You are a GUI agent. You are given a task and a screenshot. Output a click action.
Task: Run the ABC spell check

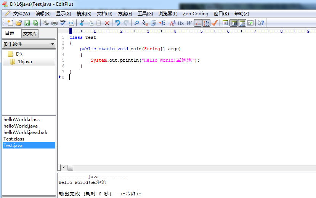point(63,23)
